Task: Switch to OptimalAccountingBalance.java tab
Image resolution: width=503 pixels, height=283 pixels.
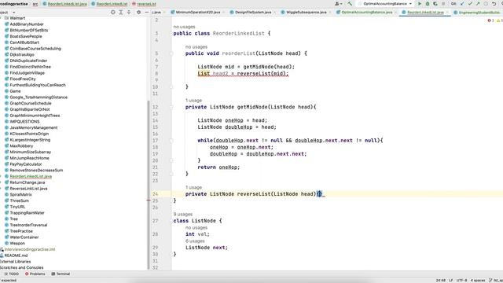Action: tap(364, 13)
